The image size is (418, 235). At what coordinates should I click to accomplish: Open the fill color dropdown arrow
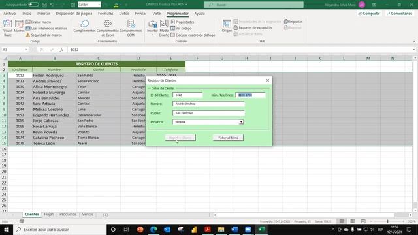(120, 5)
